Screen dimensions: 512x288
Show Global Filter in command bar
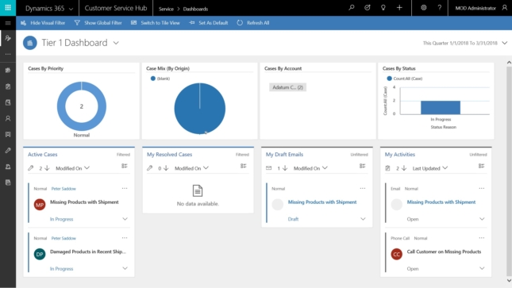pyautogui.click(x=98, y=23)
